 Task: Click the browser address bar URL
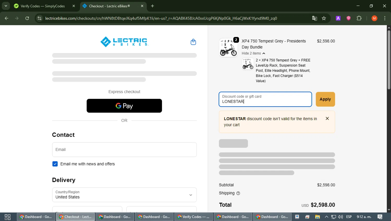tap(161, 18)
